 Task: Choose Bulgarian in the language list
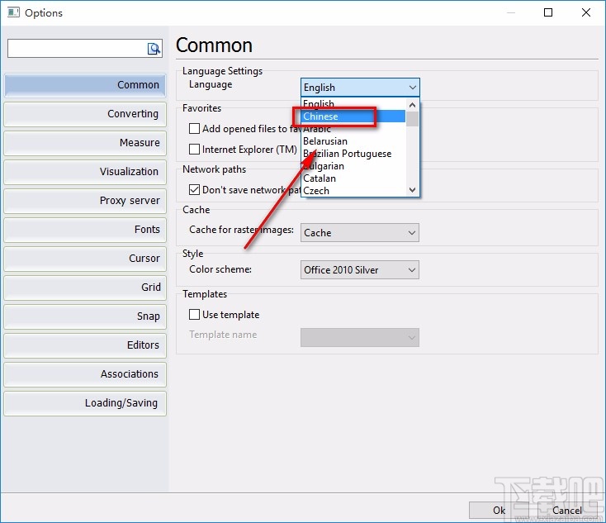[x=353, y=166]
